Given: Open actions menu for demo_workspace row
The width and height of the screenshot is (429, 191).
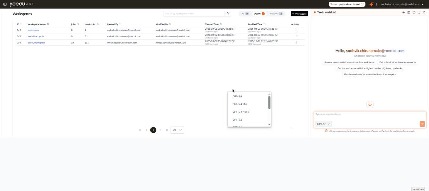Looking at the screenshot, I should (297, 43).
